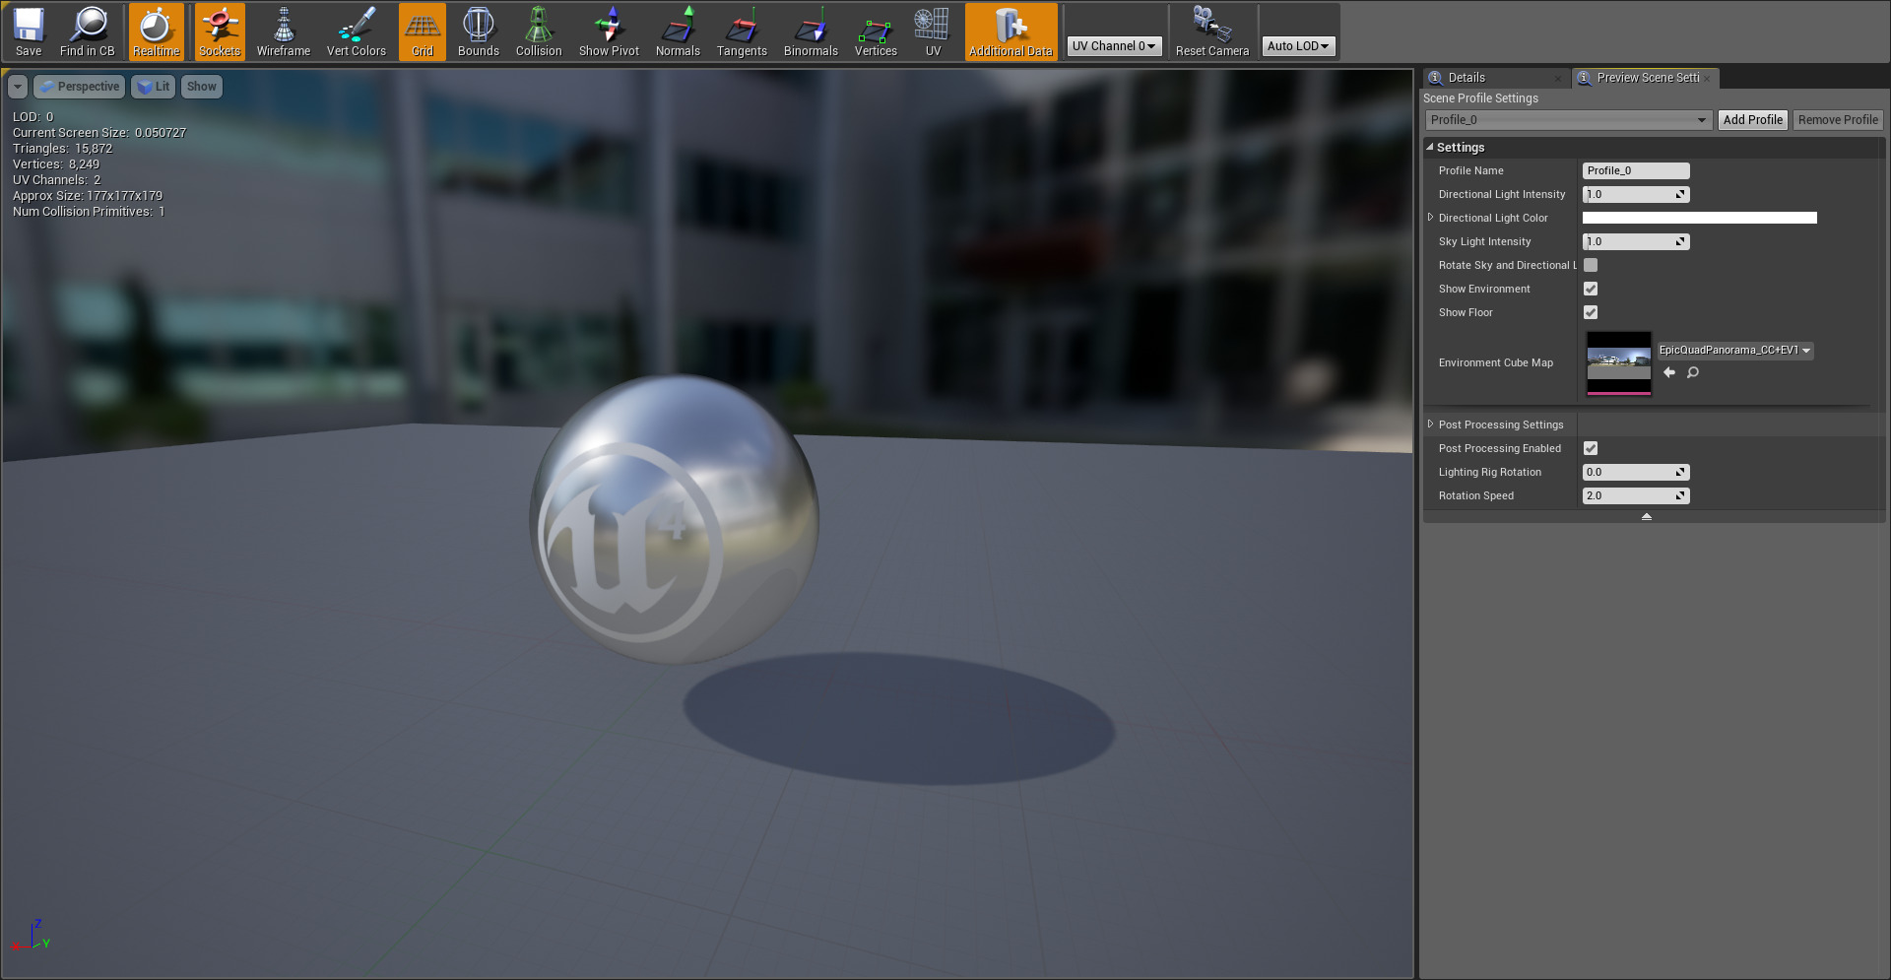Screen dimensions: 1891x980
Task: Show Vert Colors on mesh
Action: [x=356, y=32]
